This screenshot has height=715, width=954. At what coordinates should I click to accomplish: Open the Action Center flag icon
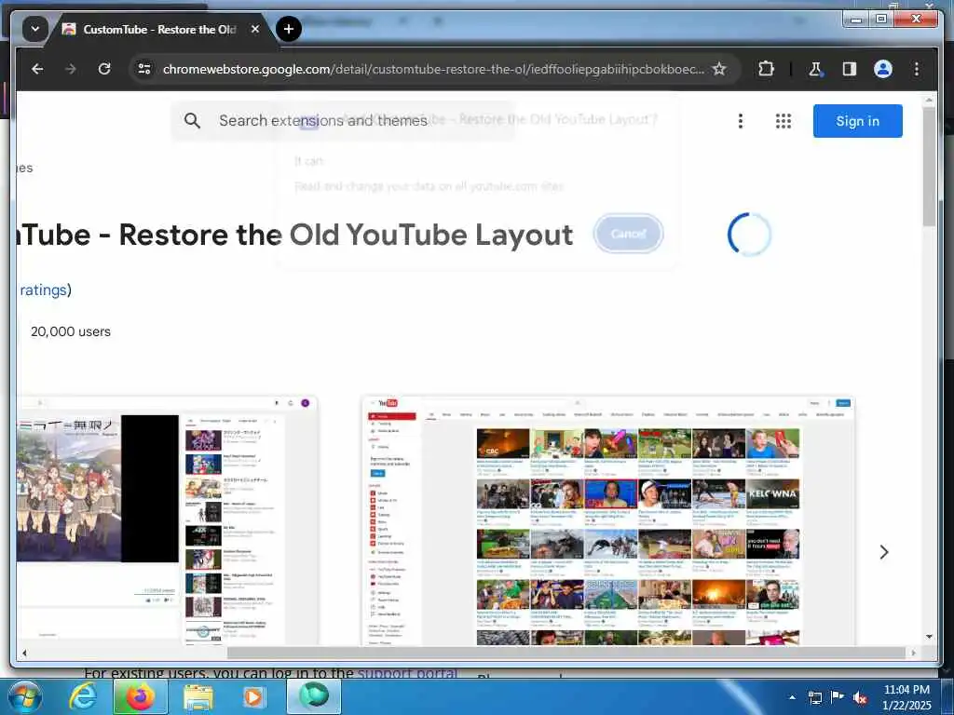click(x=838, y=696)
